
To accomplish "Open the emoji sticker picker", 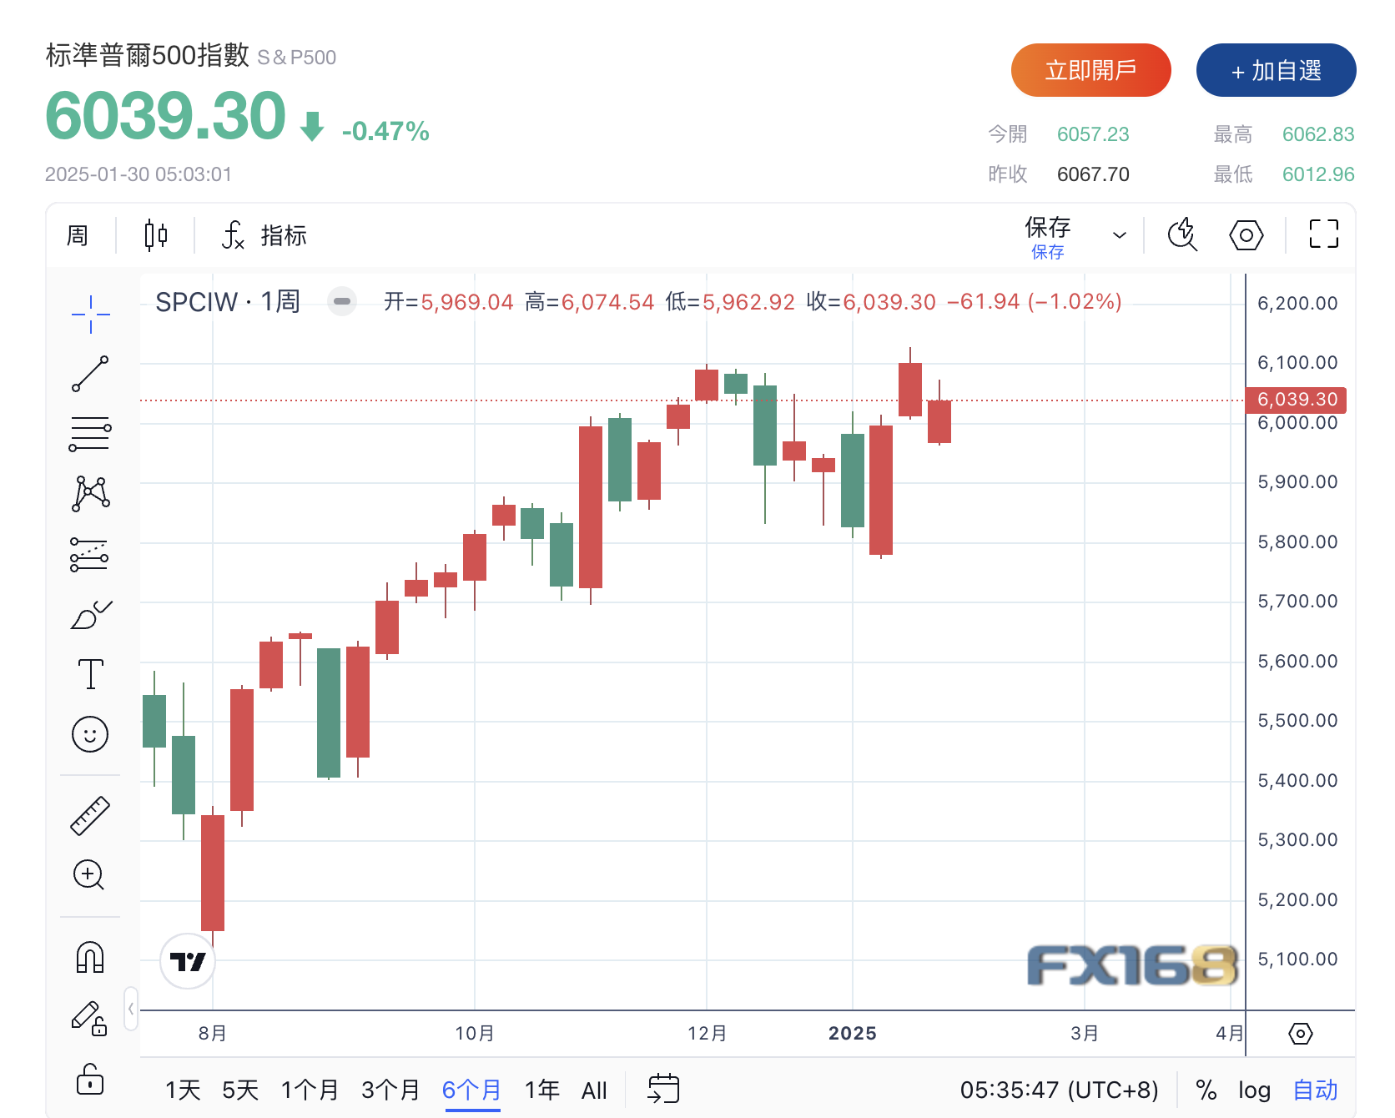I will coord(90,734).
